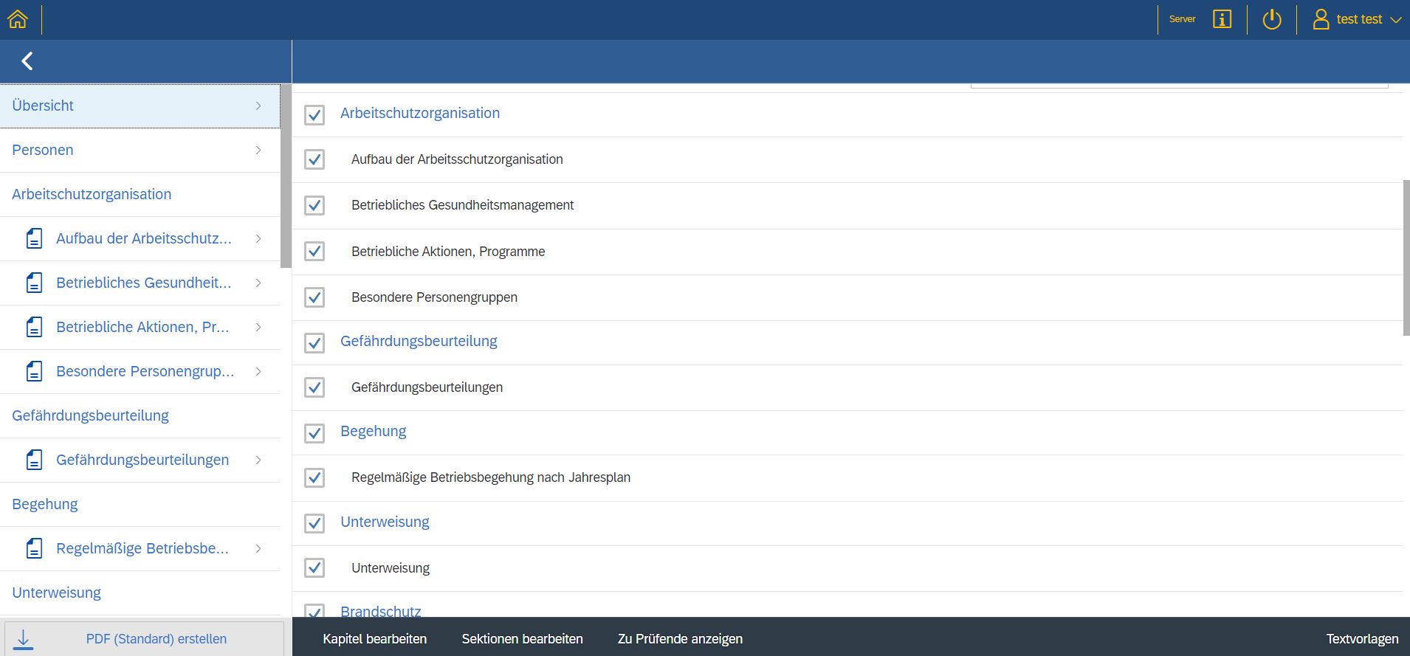Click the document icon for Betriebliches Gesundheit
The height and width of the screenshot is (656, 1410).
(x=34, y=283)
